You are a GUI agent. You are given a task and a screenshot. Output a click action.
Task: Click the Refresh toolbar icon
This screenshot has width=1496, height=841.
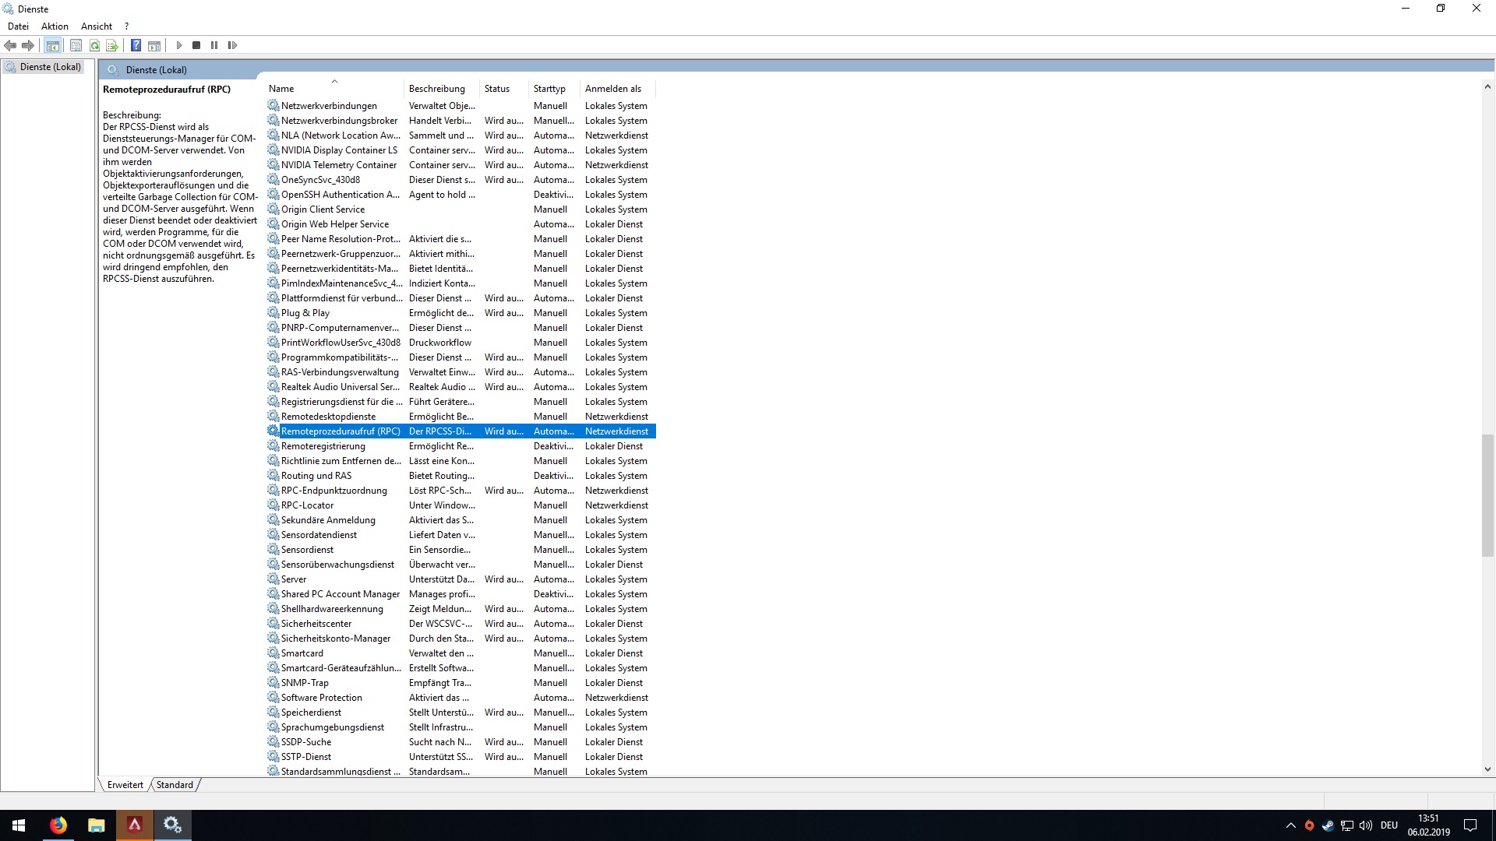94,45
